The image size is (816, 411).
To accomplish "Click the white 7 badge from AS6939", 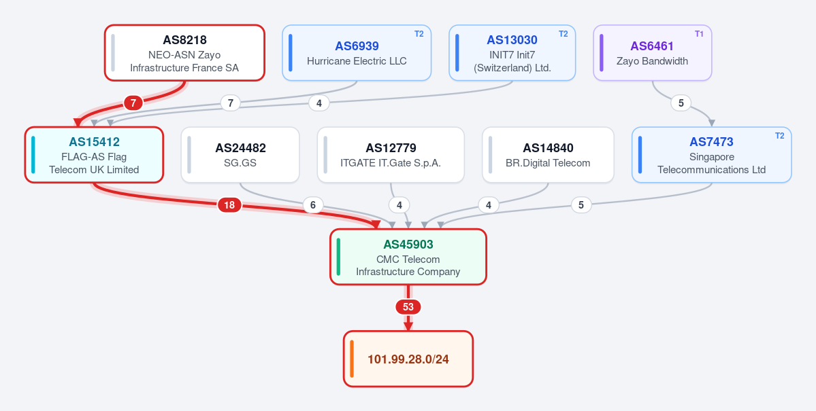I will 231,103.
